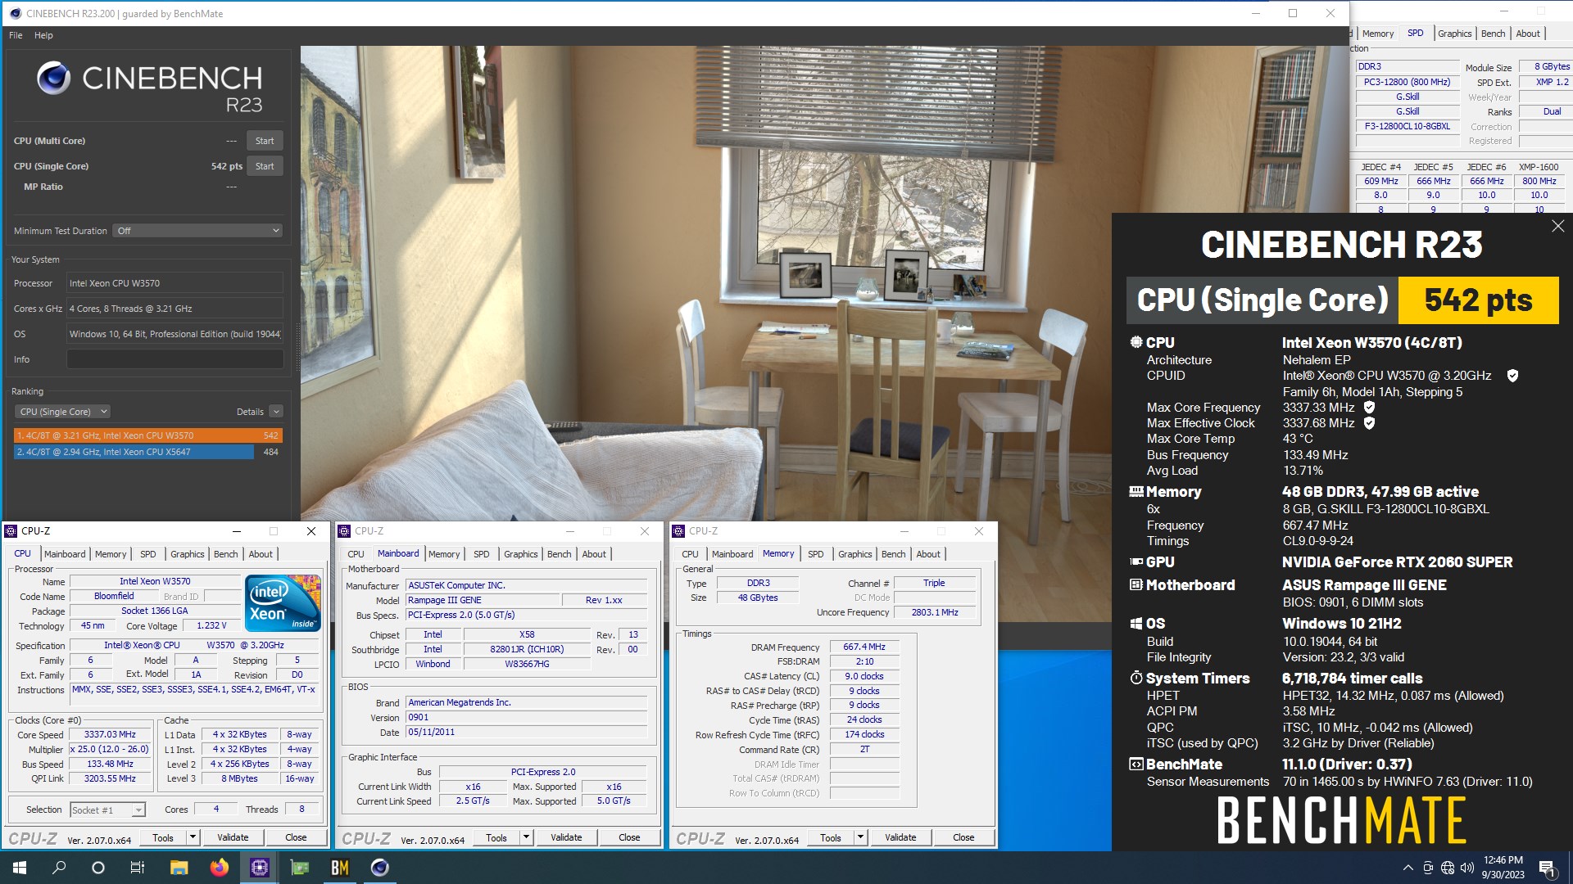Screen dimensions: 1573x884
Task: Click the Intel Xeon inside logo
Action: (283, 603)
